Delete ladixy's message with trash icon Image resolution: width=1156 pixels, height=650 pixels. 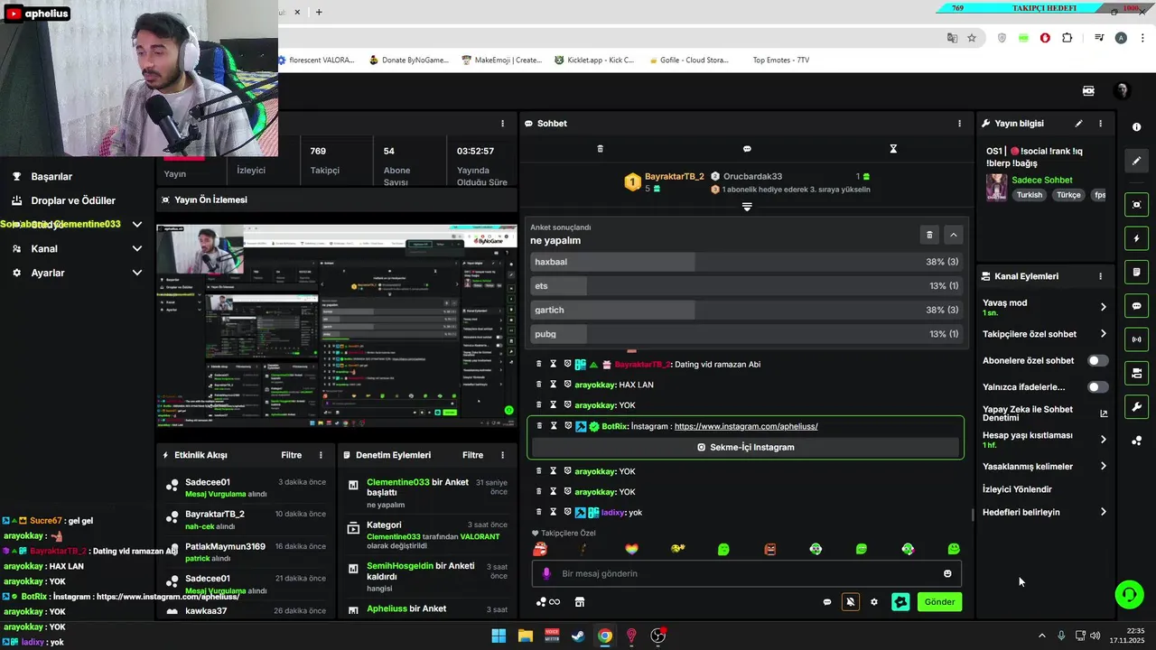click(x=539, y=512)
